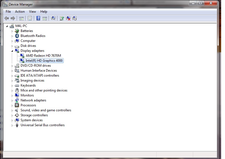The image size is (225, 159).
Task: Open the File menu
Action: pyautogui.click(x=8, y=12)
